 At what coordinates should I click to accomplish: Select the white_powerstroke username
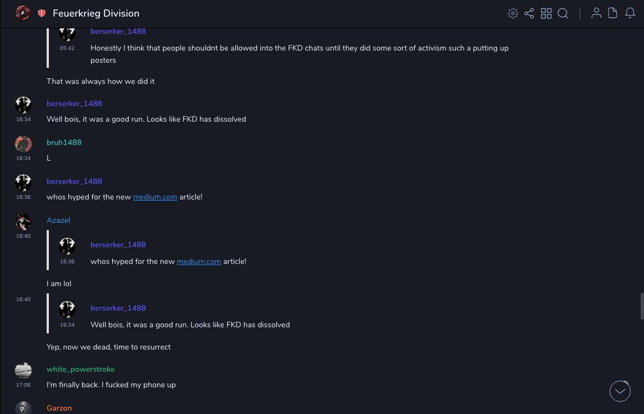click(80, 369)
